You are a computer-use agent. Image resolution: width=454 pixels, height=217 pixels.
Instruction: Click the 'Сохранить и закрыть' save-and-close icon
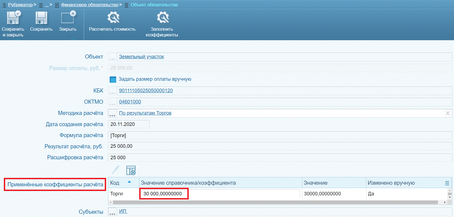point(13,18)
